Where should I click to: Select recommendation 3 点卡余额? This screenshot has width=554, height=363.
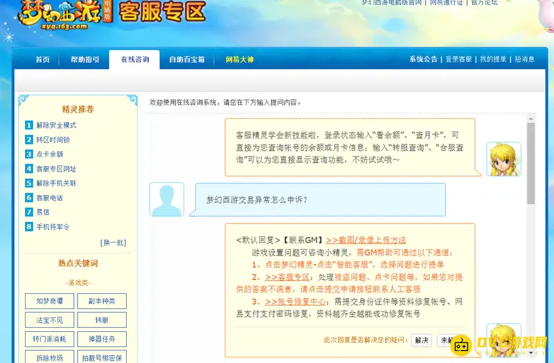tap(44, 154)
